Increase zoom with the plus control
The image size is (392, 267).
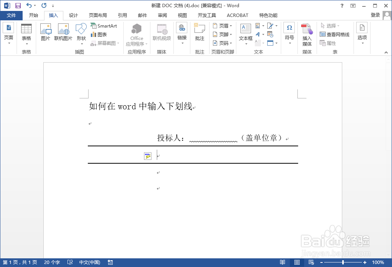pos(364,262)
